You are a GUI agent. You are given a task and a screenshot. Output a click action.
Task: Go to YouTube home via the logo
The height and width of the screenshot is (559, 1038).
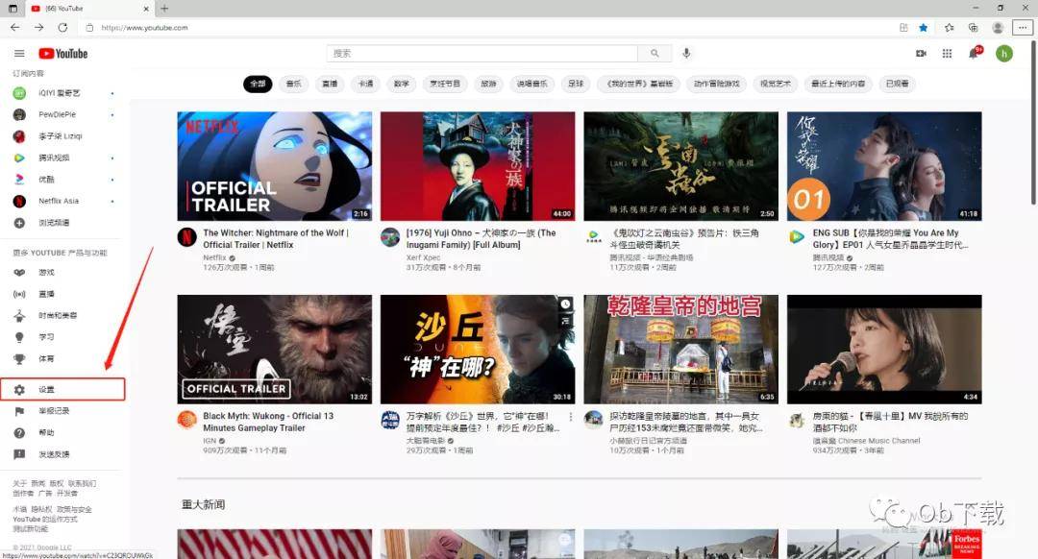(62, 54)
